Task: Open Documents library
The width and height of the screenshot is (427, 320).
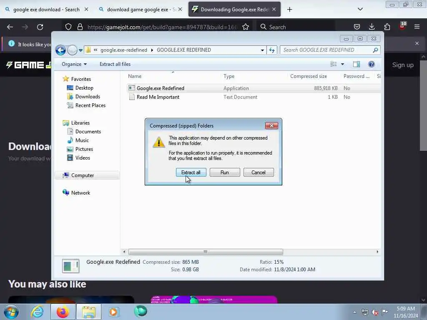Action: pyautogui.click(x=88, y=131)
